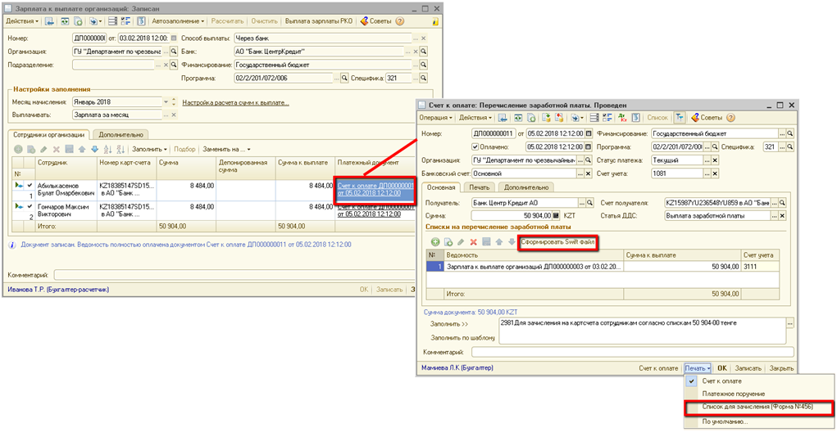Click green add row icon in payment lists
This screenshot has height=432, width=837.
tap(435, 242)
